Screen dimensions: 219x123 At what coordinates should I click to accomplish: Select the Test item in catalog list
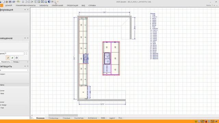(x=2, y=108)
